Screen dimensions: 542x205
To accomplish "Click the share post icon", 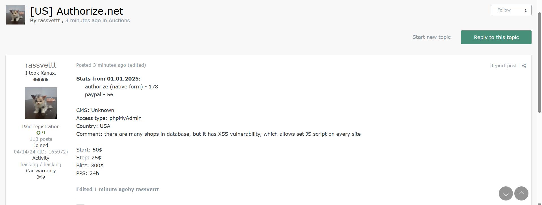I will click(x=524, y=66).
